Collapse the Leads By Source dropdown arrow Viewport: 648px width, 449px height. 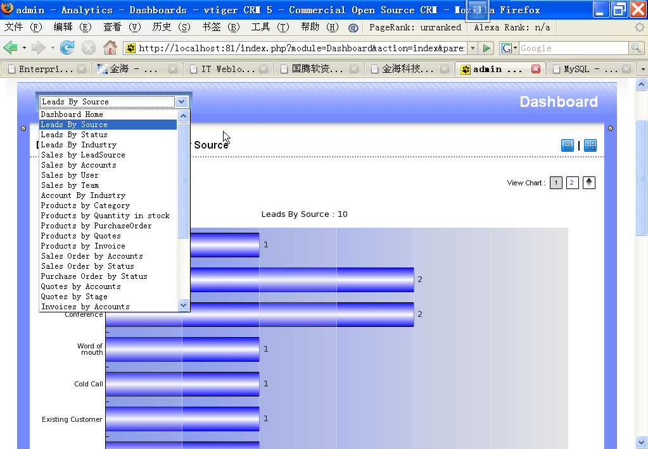(x=182, y=101)
